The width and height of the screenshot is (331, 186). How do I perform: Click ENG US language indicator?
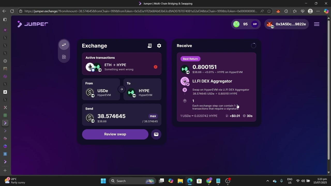(x=290, y=181)
